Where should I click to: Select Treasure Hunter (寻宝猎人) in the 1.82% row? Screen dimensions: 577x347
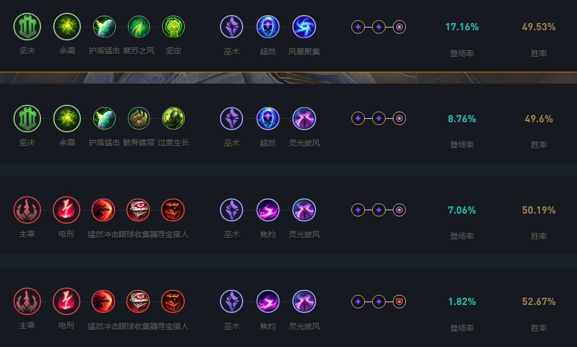tap(173, 302)
